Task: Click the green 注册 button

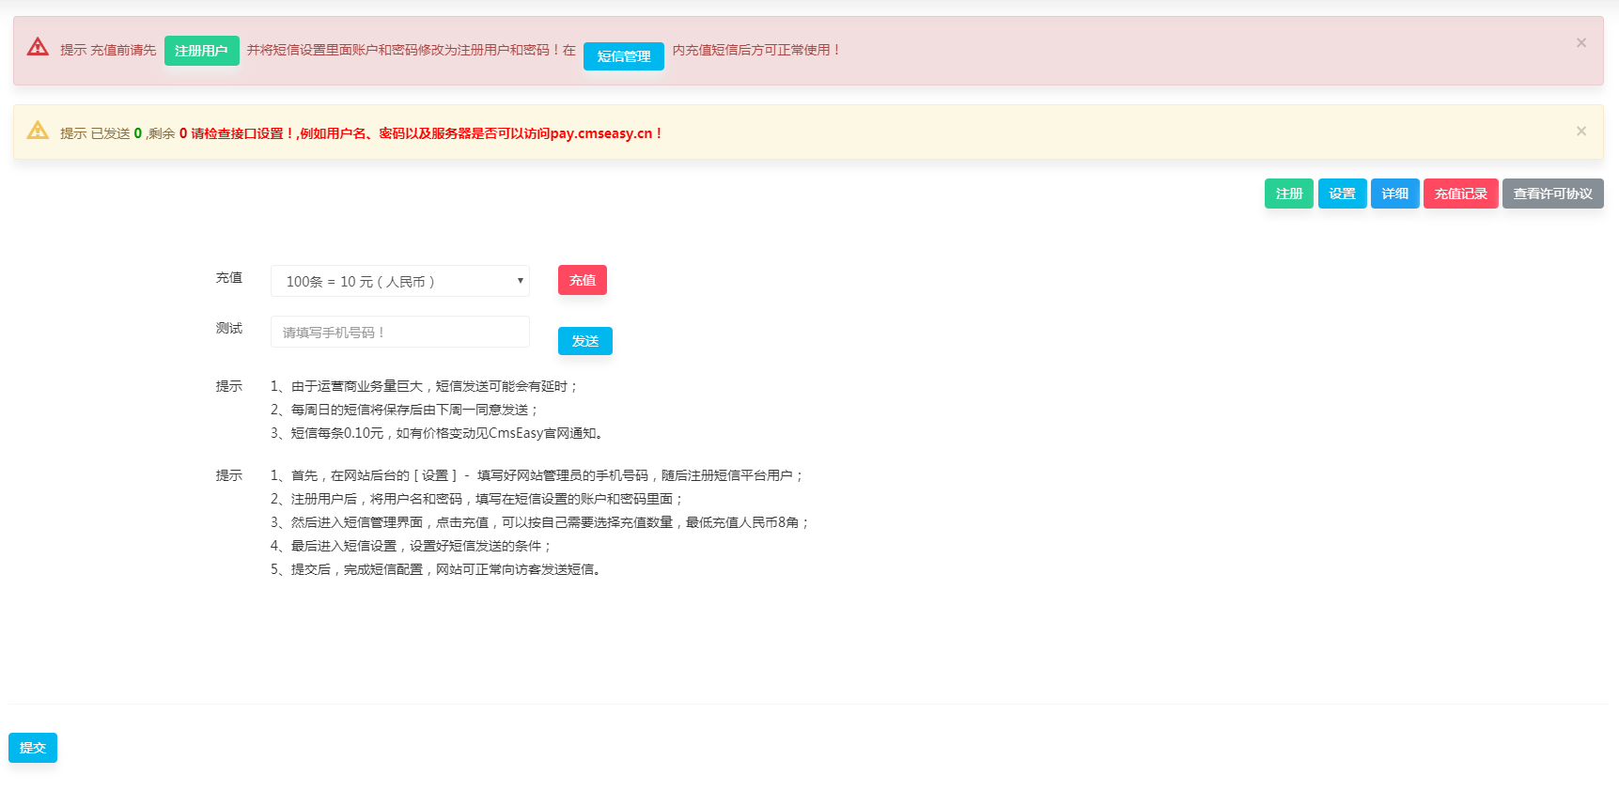Action: point(1288,194)
